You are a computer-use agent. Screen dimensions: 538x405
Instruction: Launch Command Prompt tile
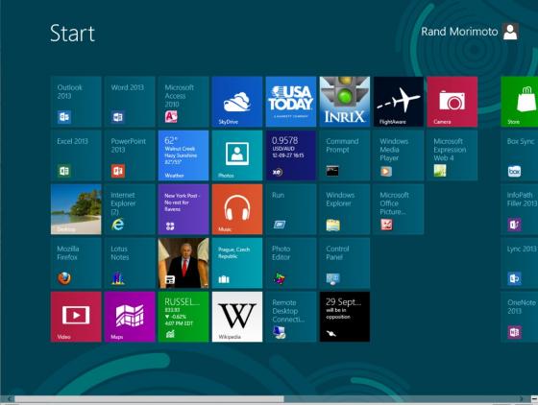[345, 155]
